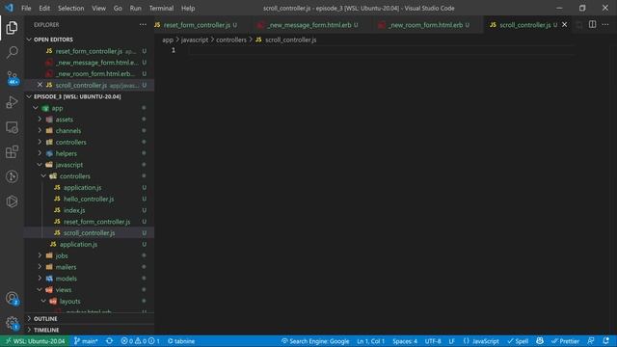Open the Terminal menu
This screenshot has width=617, height=347.
[161, 8]
